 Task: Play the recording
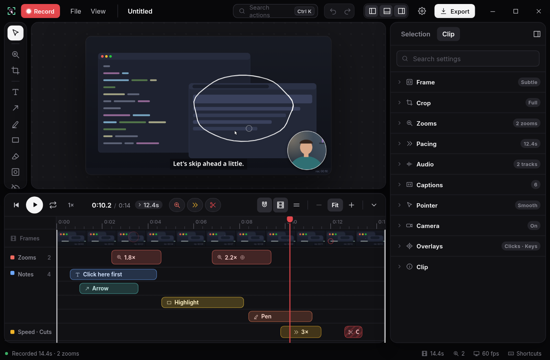pyautogui.click(x=34, y=205)
